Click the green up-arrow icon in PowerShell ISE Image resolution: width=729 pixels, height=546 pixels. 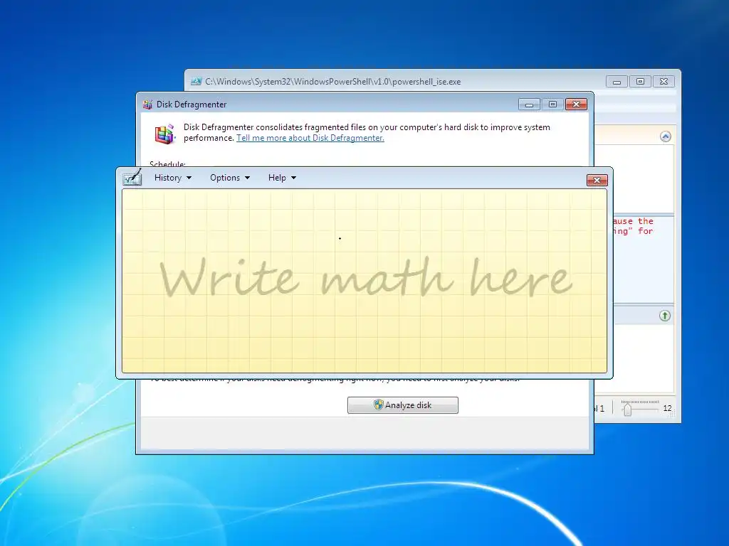pyautogui.click(x=665, y=316)
